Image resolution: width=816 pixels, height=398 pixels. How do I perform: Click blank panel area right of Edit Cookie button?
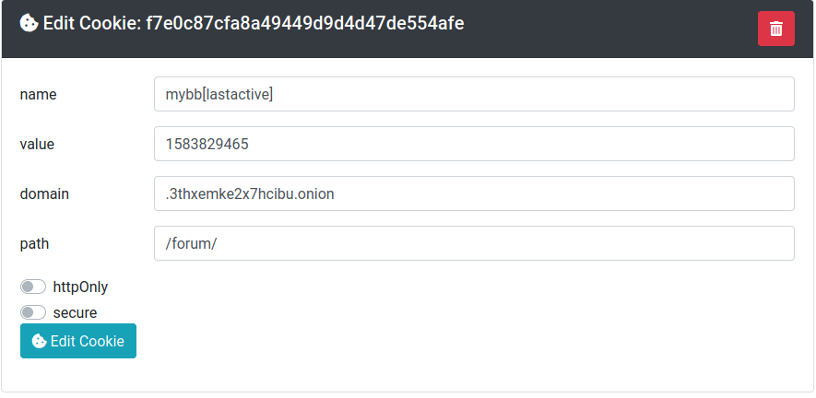tap(461, 341)
